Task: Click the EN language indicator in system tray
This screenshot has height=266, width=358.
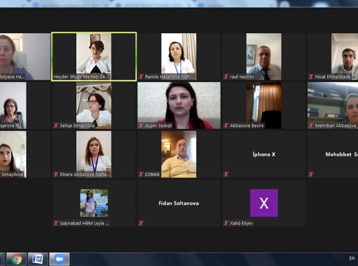Action: point(352,258)
